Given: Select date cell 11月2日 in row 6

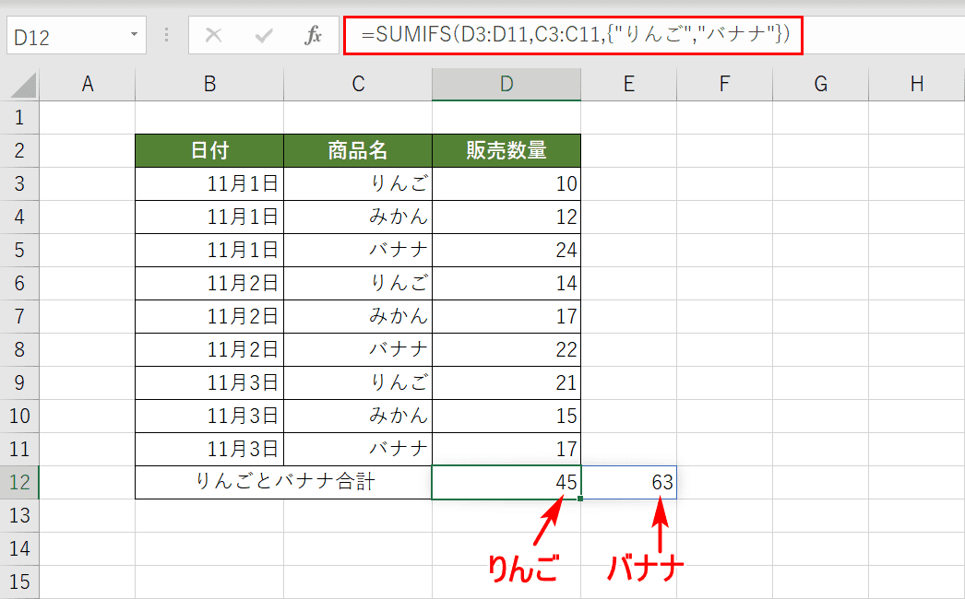Looking at the screenshot, I should pyautogui.click(x=209, y=284).
